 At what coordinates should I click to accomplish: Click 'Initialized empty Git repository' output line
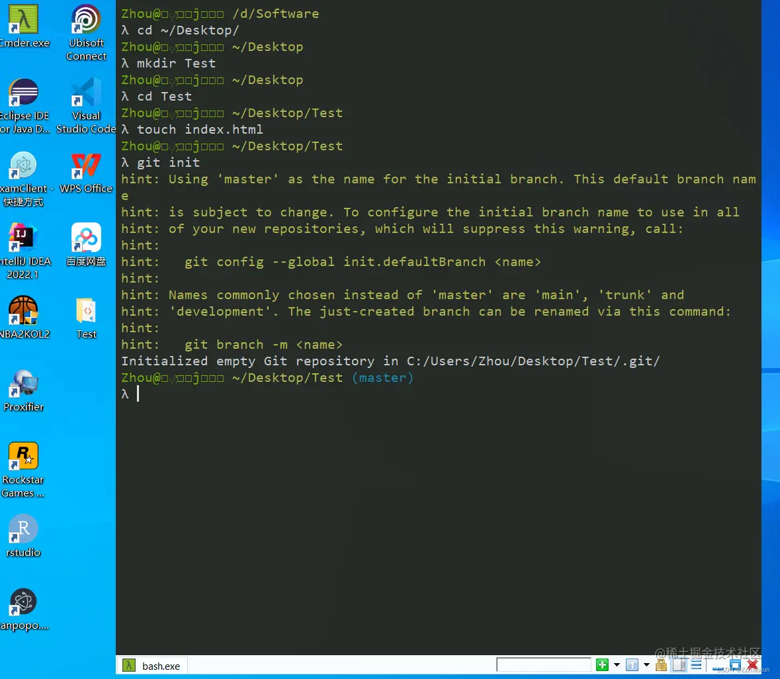point(390,361)
